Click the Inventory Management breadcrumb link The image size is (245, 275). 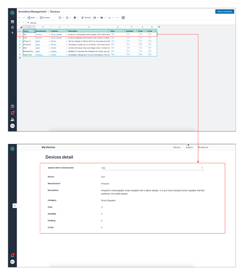[32, 12]
